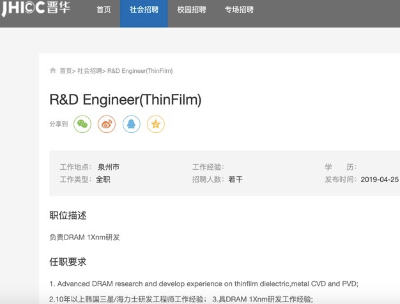400x304 pixels.
Task: Click the 泉州市 work location value
Action: click(x=109, y=167)
